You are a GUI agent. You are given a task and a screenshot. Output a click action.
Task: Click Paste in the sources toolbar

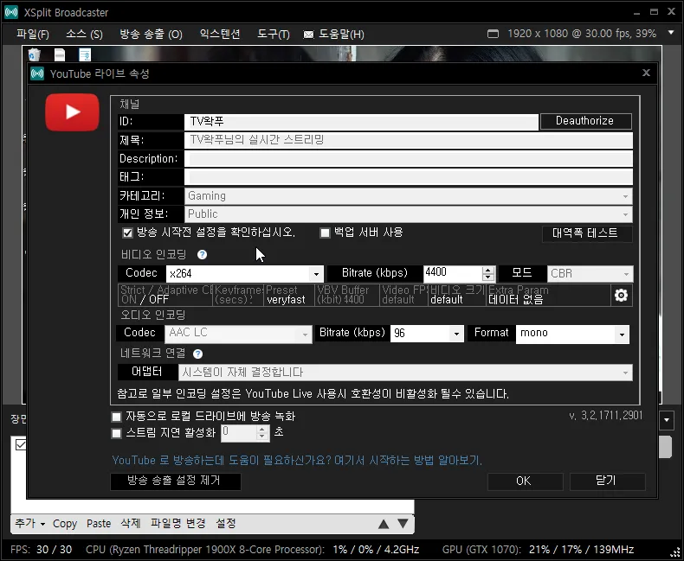[x=99, y=524]
